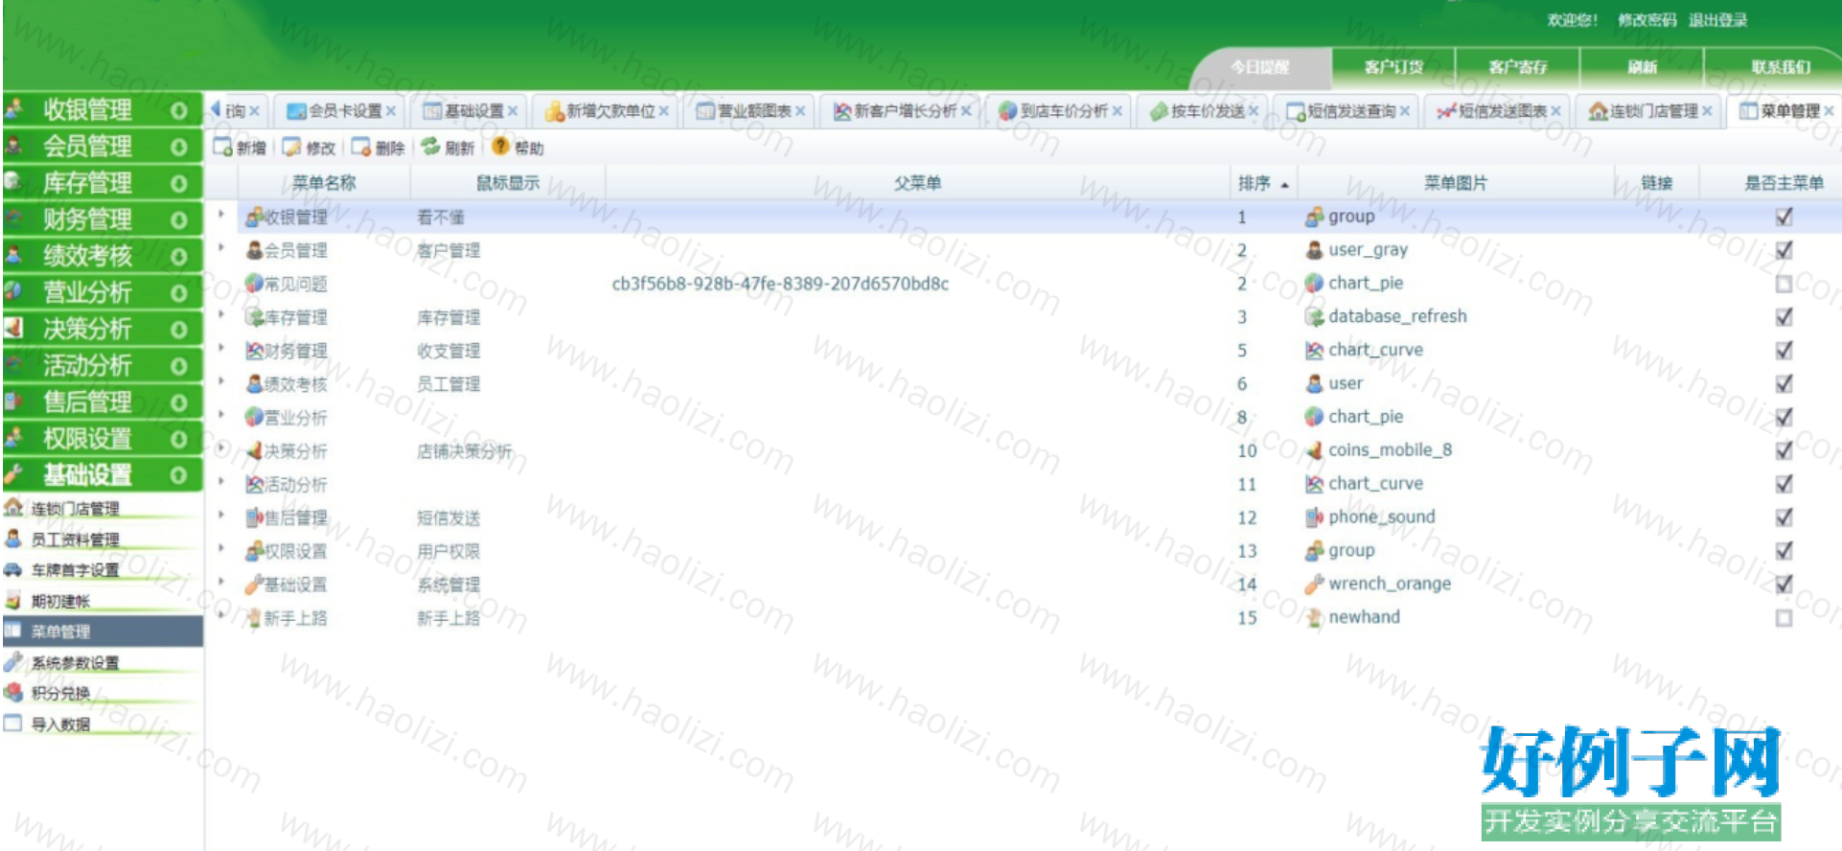The image size is (1842, 851).
Task: Click the 新增 add icon in toolbar
Action: [223, 147]
